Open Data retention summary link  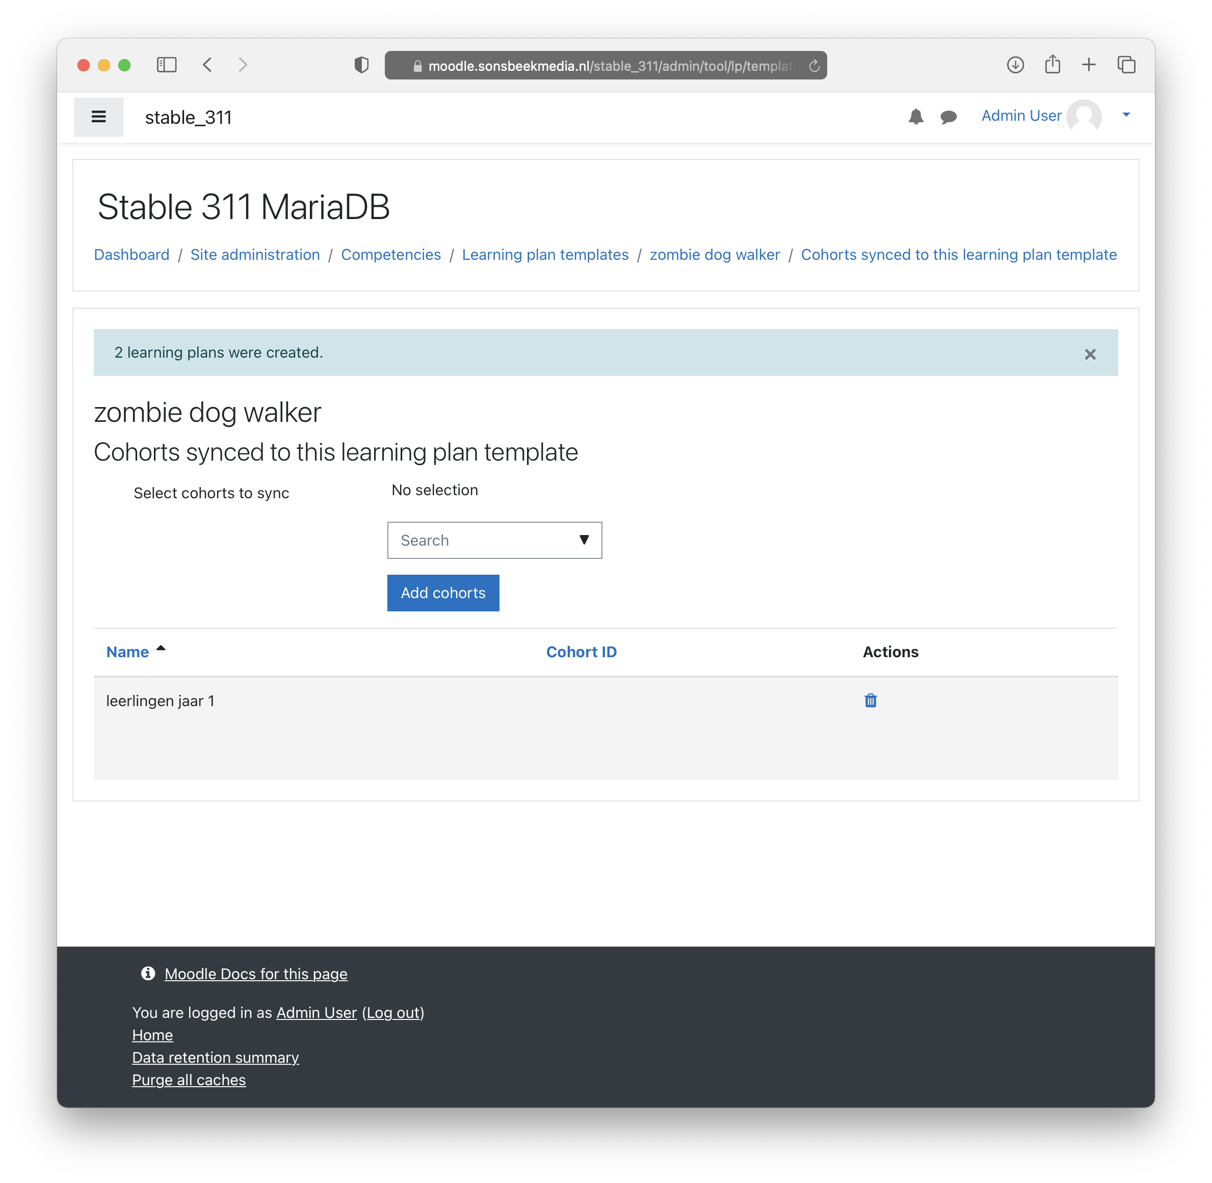(215, 1058)
